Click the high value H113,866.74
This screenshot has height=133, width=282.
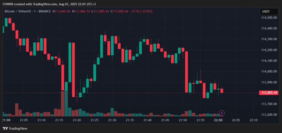(x=81, y=11)
